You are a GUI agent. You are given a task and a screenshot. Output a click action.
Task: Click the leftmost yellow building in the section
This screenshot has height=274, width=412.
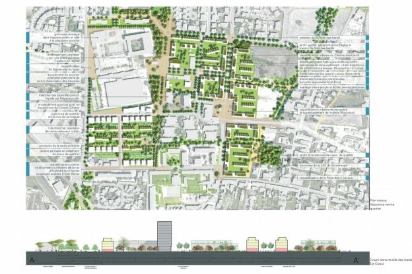point(108,245)
